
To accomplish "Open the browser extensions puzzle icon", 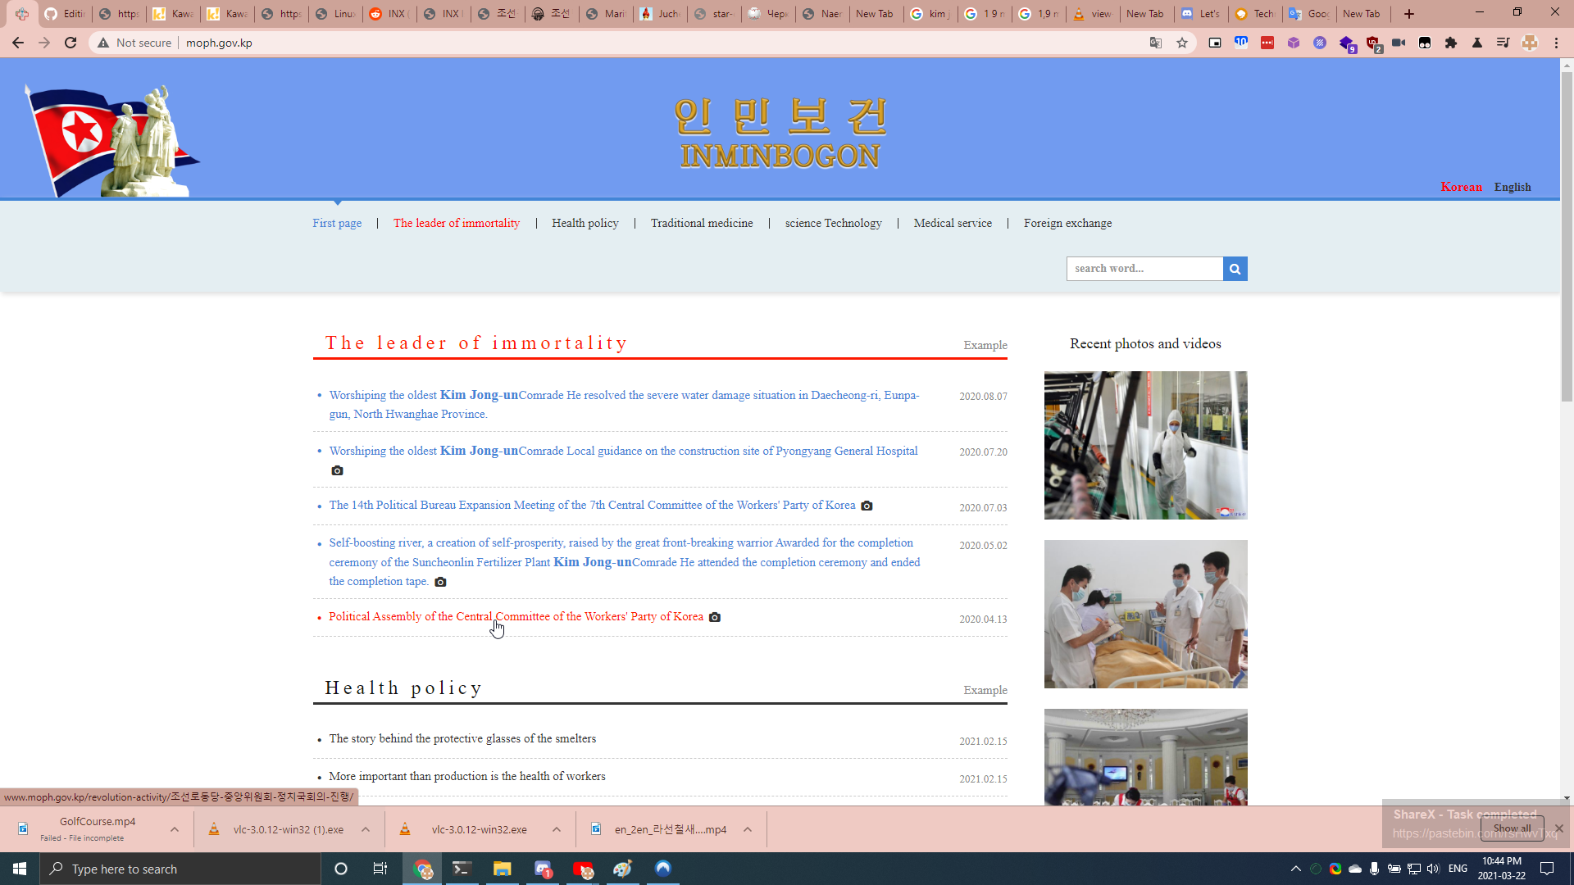I will tap(1451, 43).
